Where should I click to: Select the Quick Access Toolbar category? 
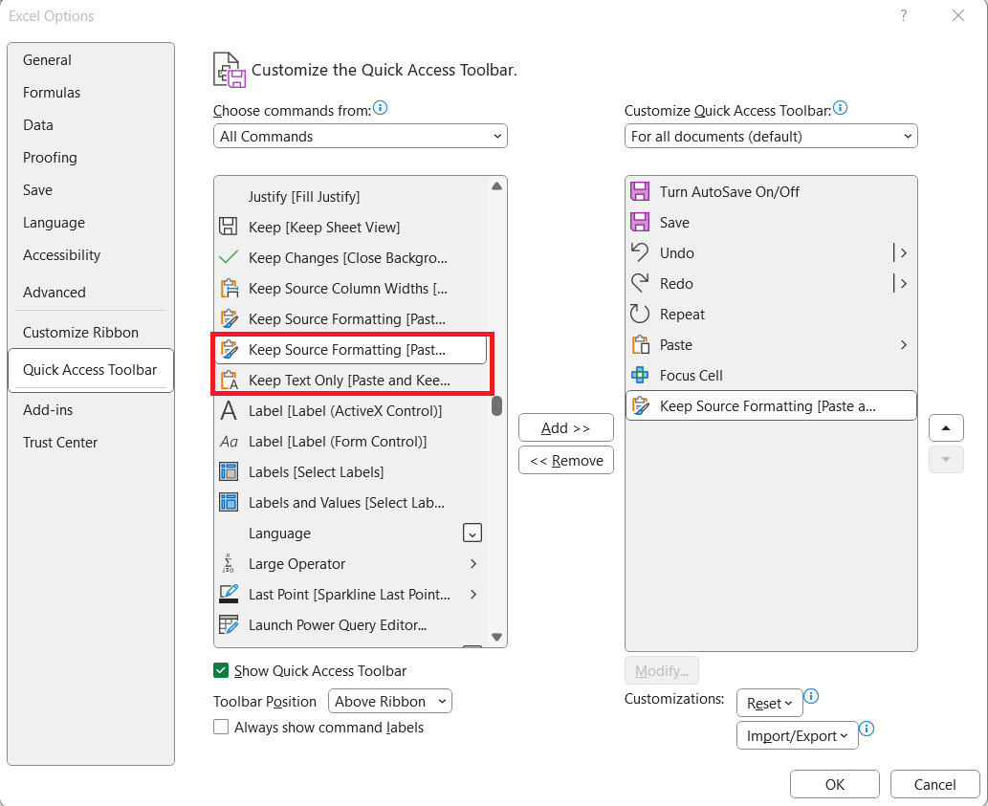coord(90,370)
